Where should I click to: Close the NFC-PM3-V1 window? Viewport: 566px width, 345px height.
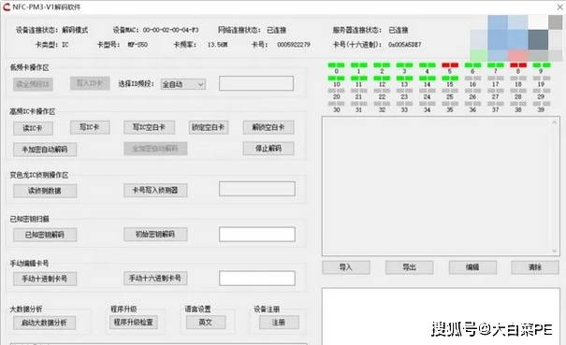tap(559, 7)
